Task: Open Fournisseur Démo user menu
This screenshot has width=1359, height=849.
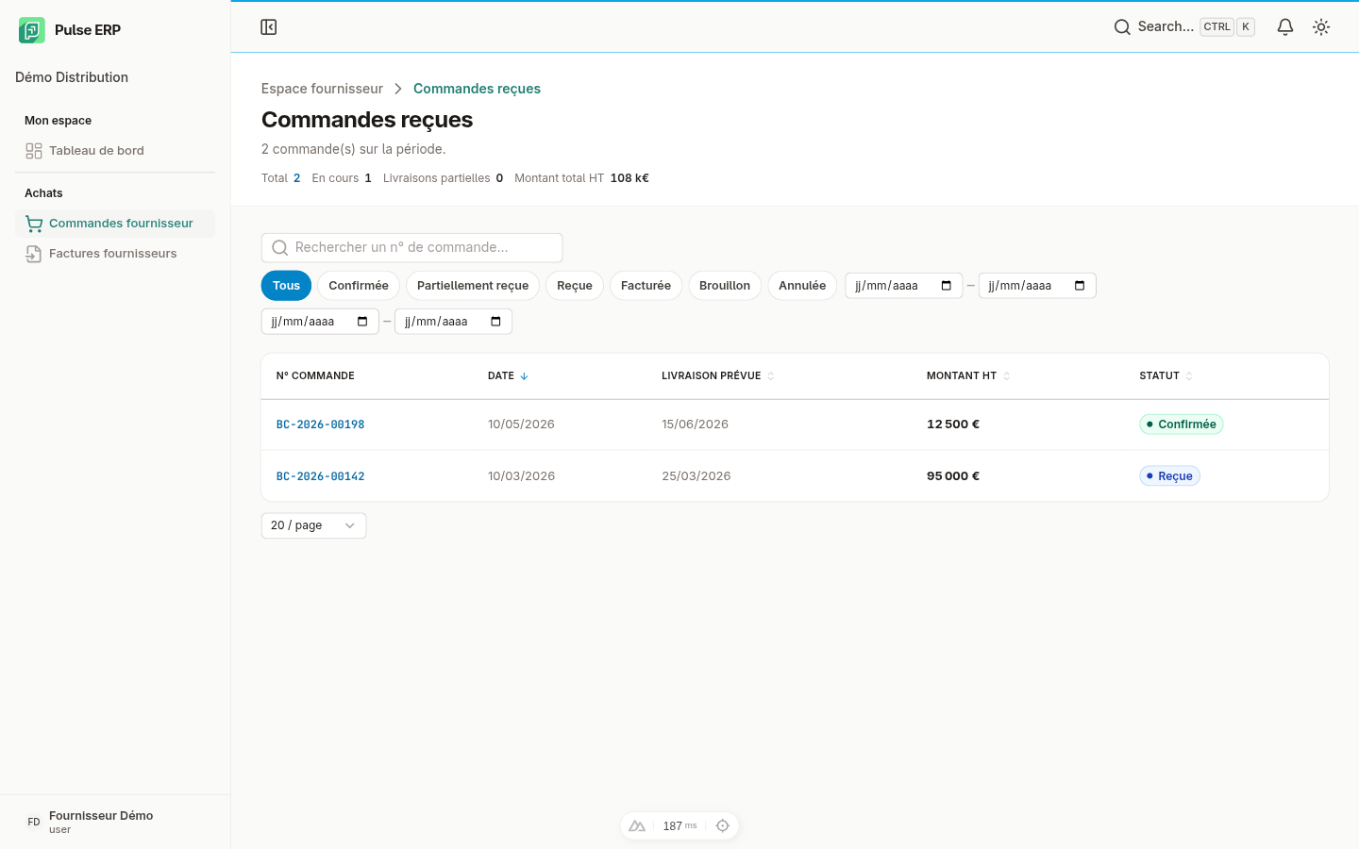Action: (x=115, y=823)
